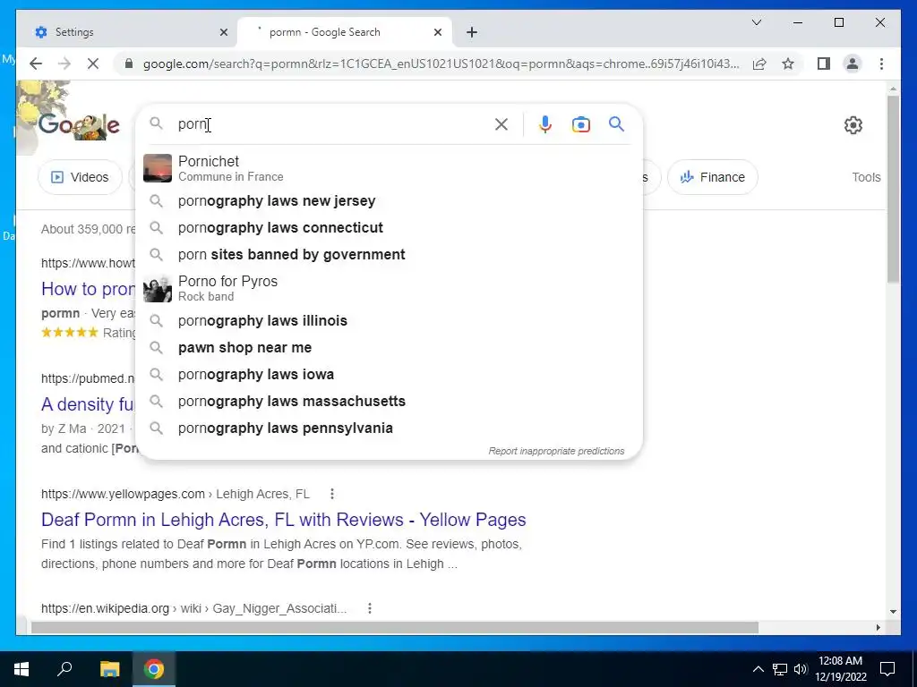Filter results by Finance
The image size is (917, 687).
pos(712,177)
